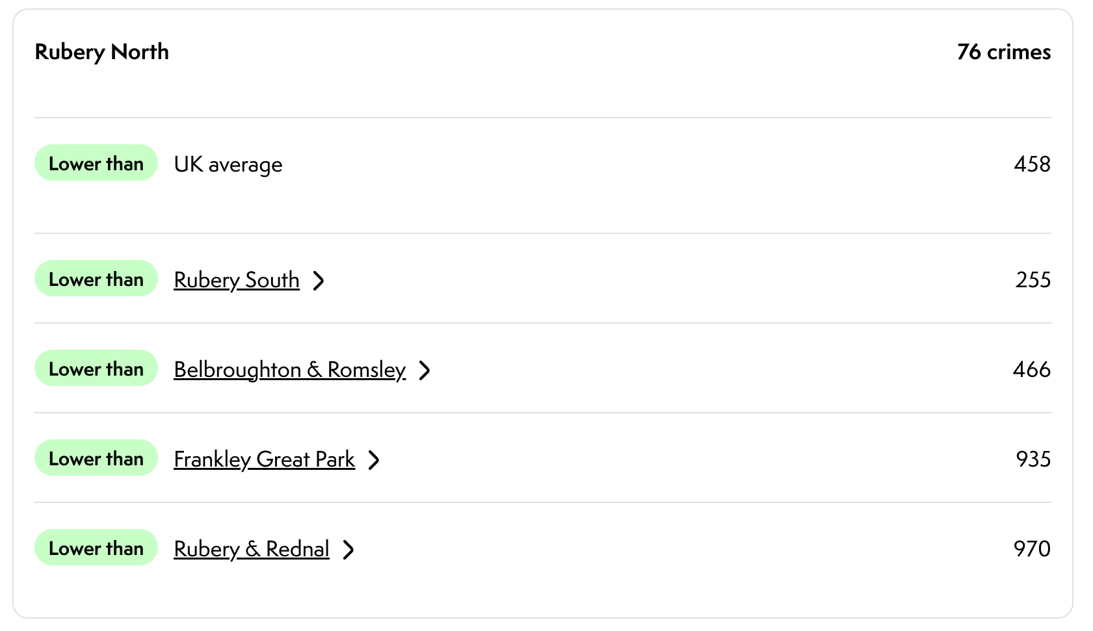Image resolution: width=1093 pixels, height=631 pixels.
Task: Click the UK average value 458
Action: click(x=1032, y=164)
